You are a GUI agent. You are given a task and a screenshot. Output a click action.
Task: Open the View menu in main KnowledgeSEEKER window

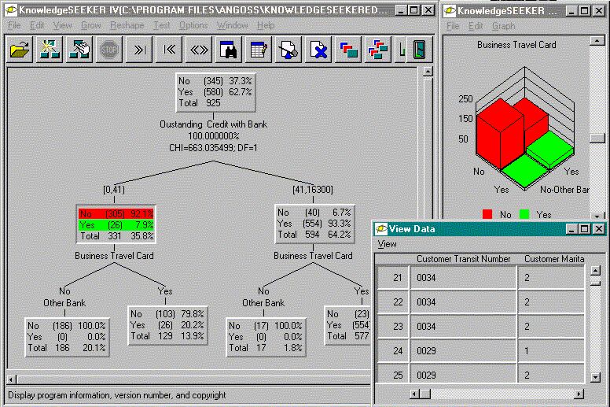pyautogui.click(x=63, y=25)
